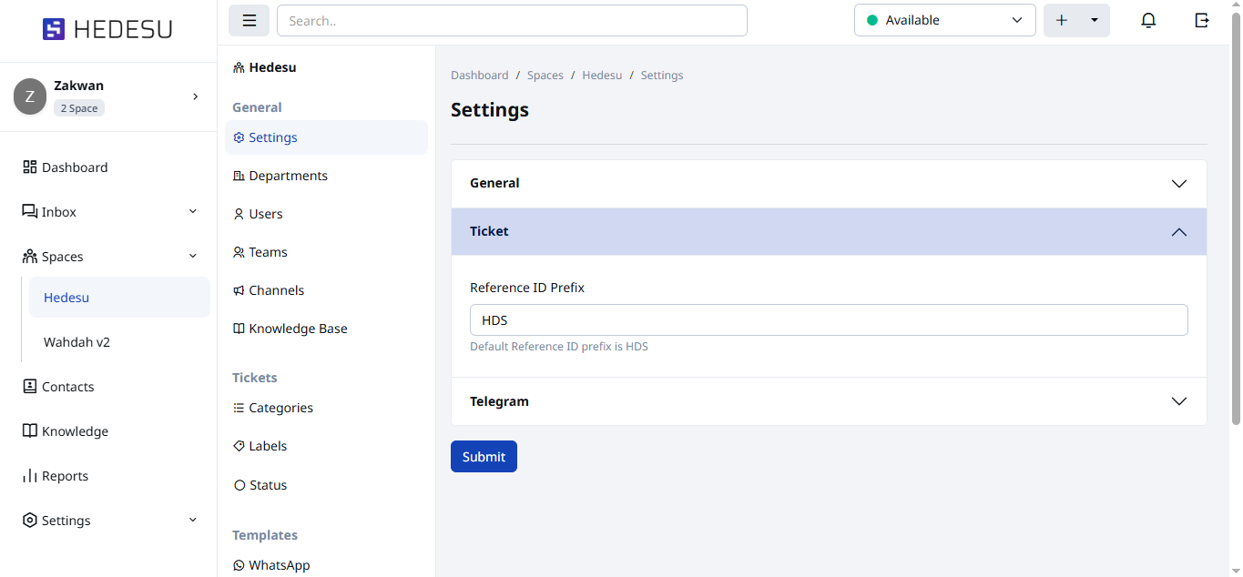Collapse the Ticket settings section
The width and height of the screenshot is (1243, 577).
tap(829, 232)
